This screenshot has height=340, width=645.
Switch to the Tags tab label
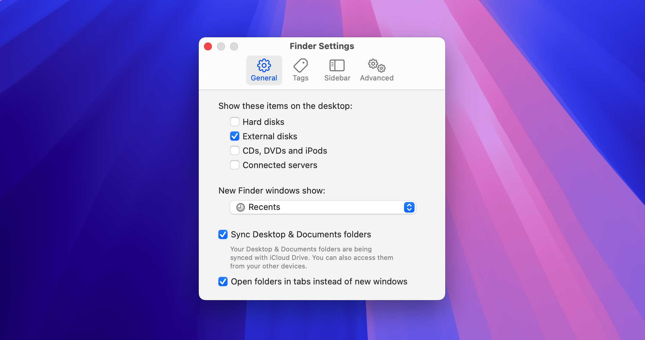click(x=300, y=78)
